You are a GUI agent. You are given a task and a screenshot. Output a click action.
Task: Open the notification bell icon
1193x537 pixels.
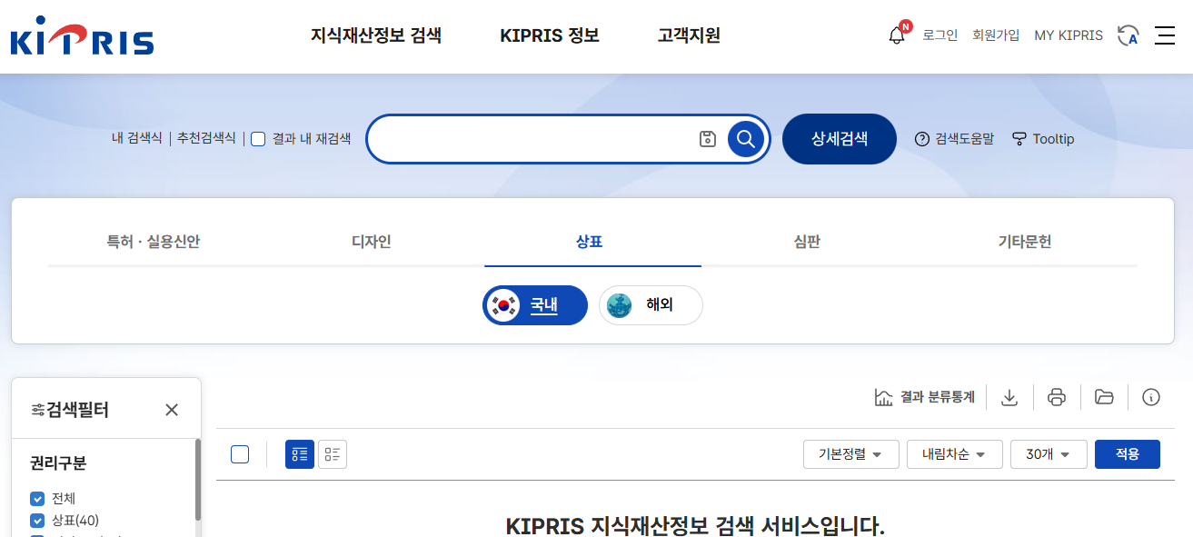(x=897, y=35)
